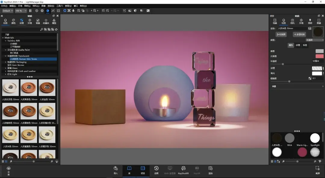
Task: Click the 半透明 translucency slider handle
Action: 283,64
